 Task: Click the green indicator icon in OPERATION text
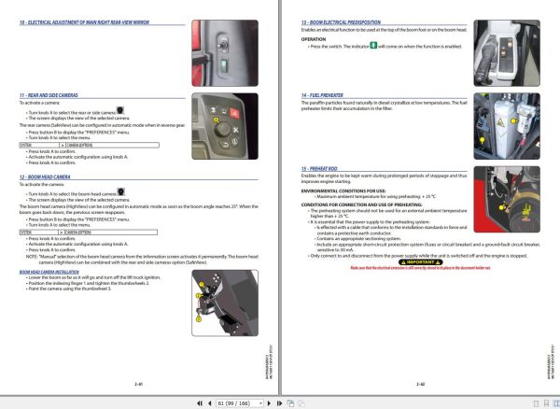click(373, 46)
